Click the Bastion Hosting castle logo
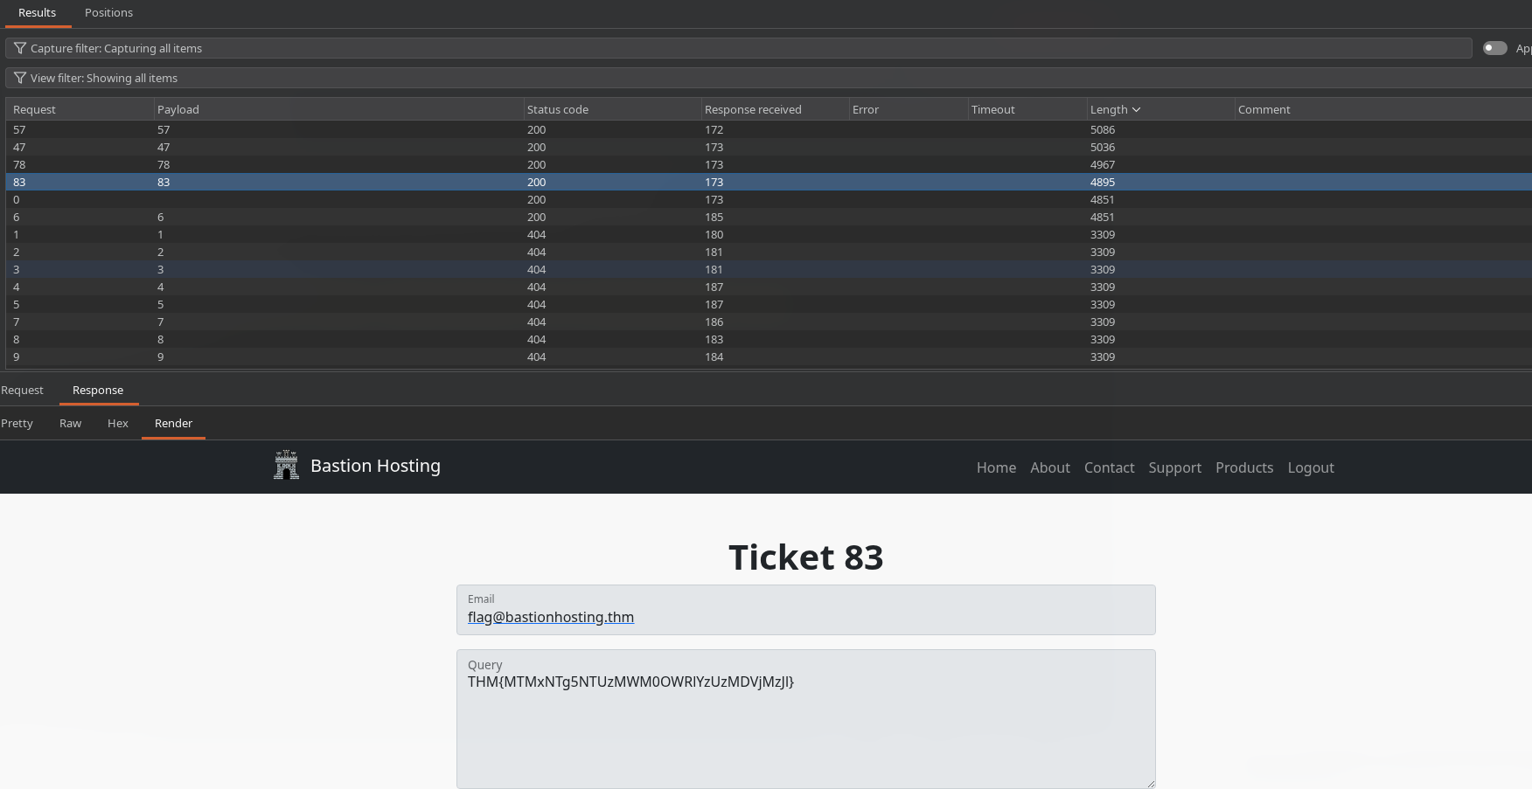The image size is (1532, 789). pos(286,465)
